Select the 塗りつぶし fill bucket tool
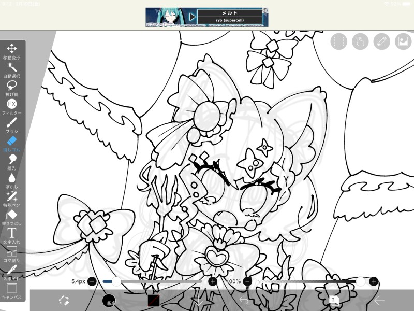414x311 pixels. pos(11,217)
